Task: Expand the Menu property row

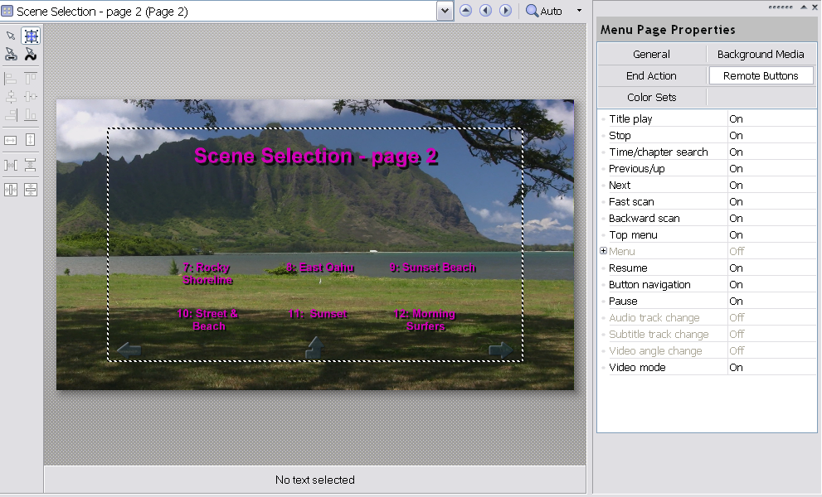Action: pyautogui.click(x=604, y=251)
